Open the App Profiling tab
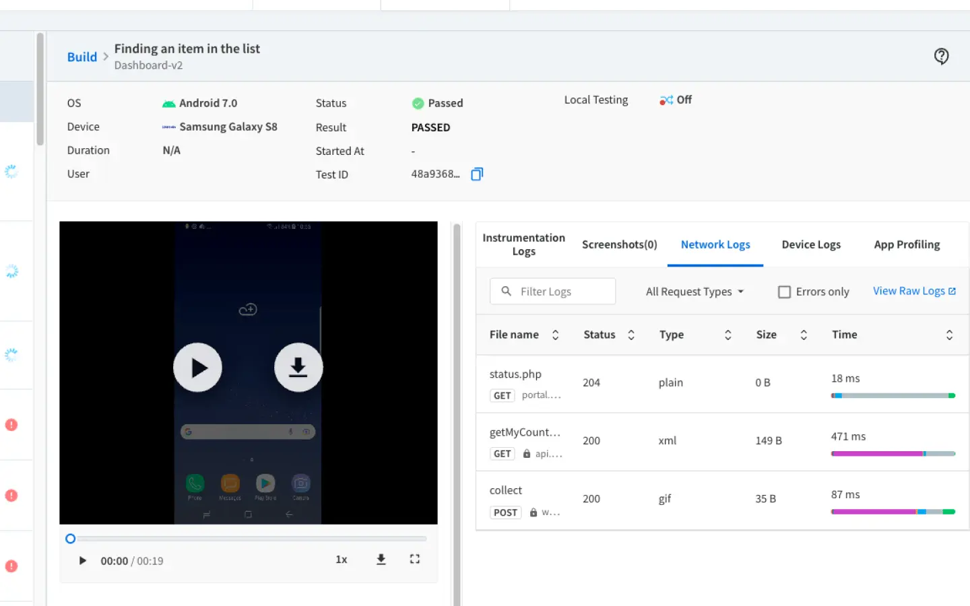The width and height of the screenshot is (970, 606). (907, 244)
